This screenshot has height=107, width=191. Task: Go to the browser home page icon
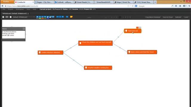click(180, 6)
